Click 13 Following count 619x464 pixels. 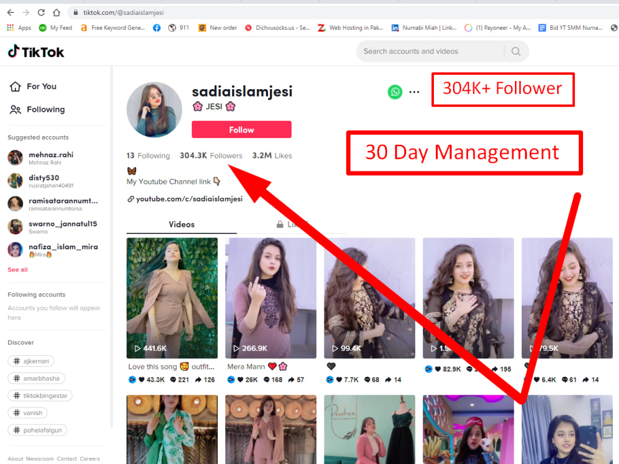click(148, 156)
